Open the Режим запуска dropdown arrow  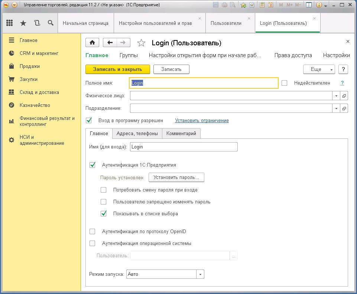[x=200, y=274]
